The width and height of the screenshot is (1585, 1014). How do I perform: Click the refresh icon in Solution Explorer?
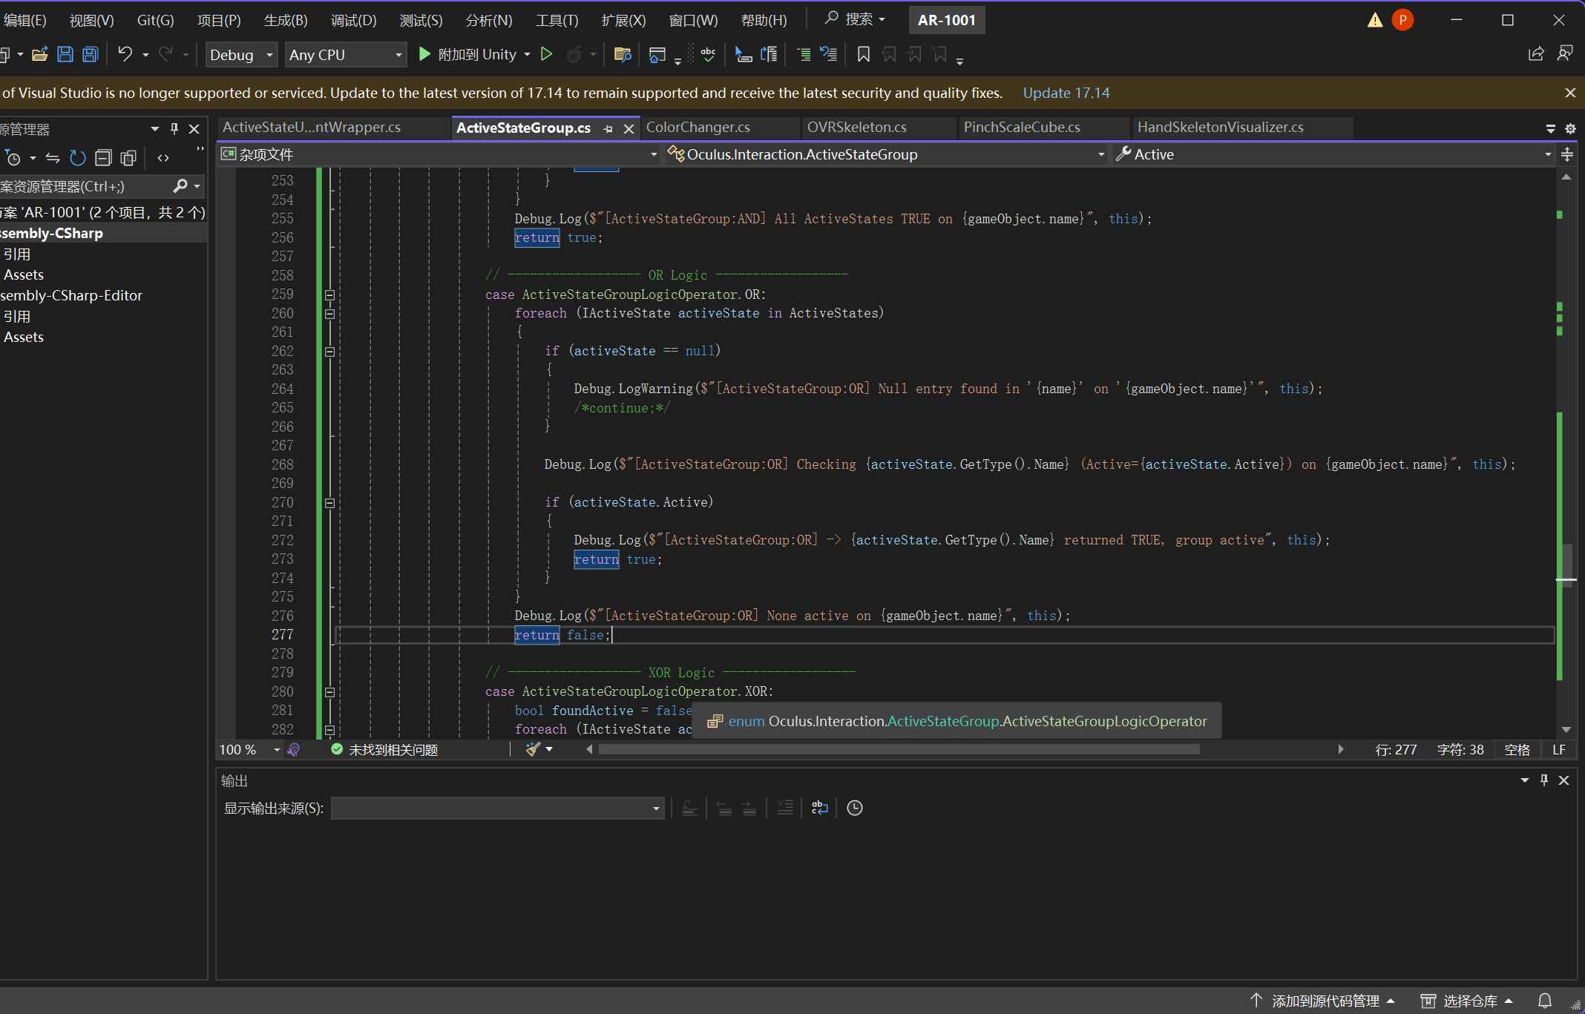[77, 157]
